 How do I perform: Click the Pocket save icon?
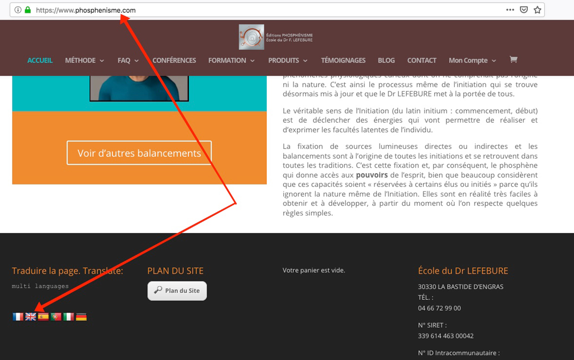point(524,10)
